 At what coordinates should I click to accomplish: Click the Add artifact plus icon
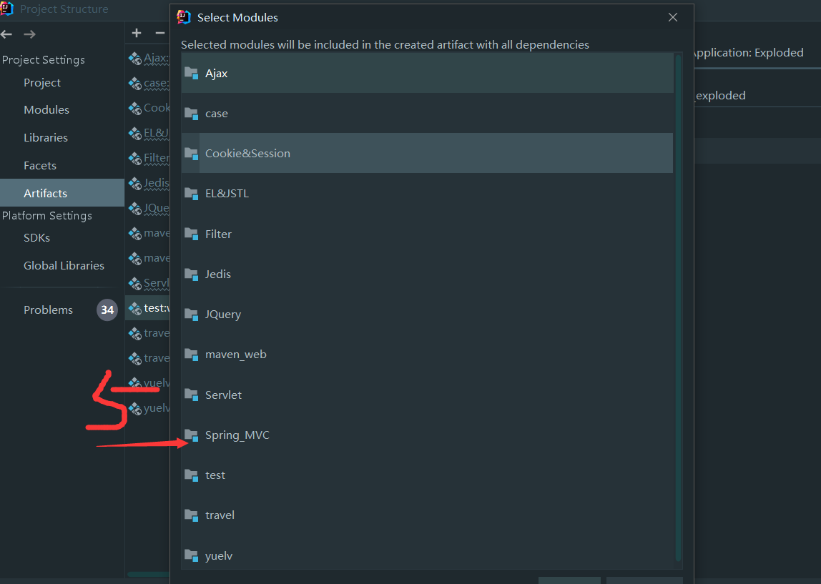point(136,33)
